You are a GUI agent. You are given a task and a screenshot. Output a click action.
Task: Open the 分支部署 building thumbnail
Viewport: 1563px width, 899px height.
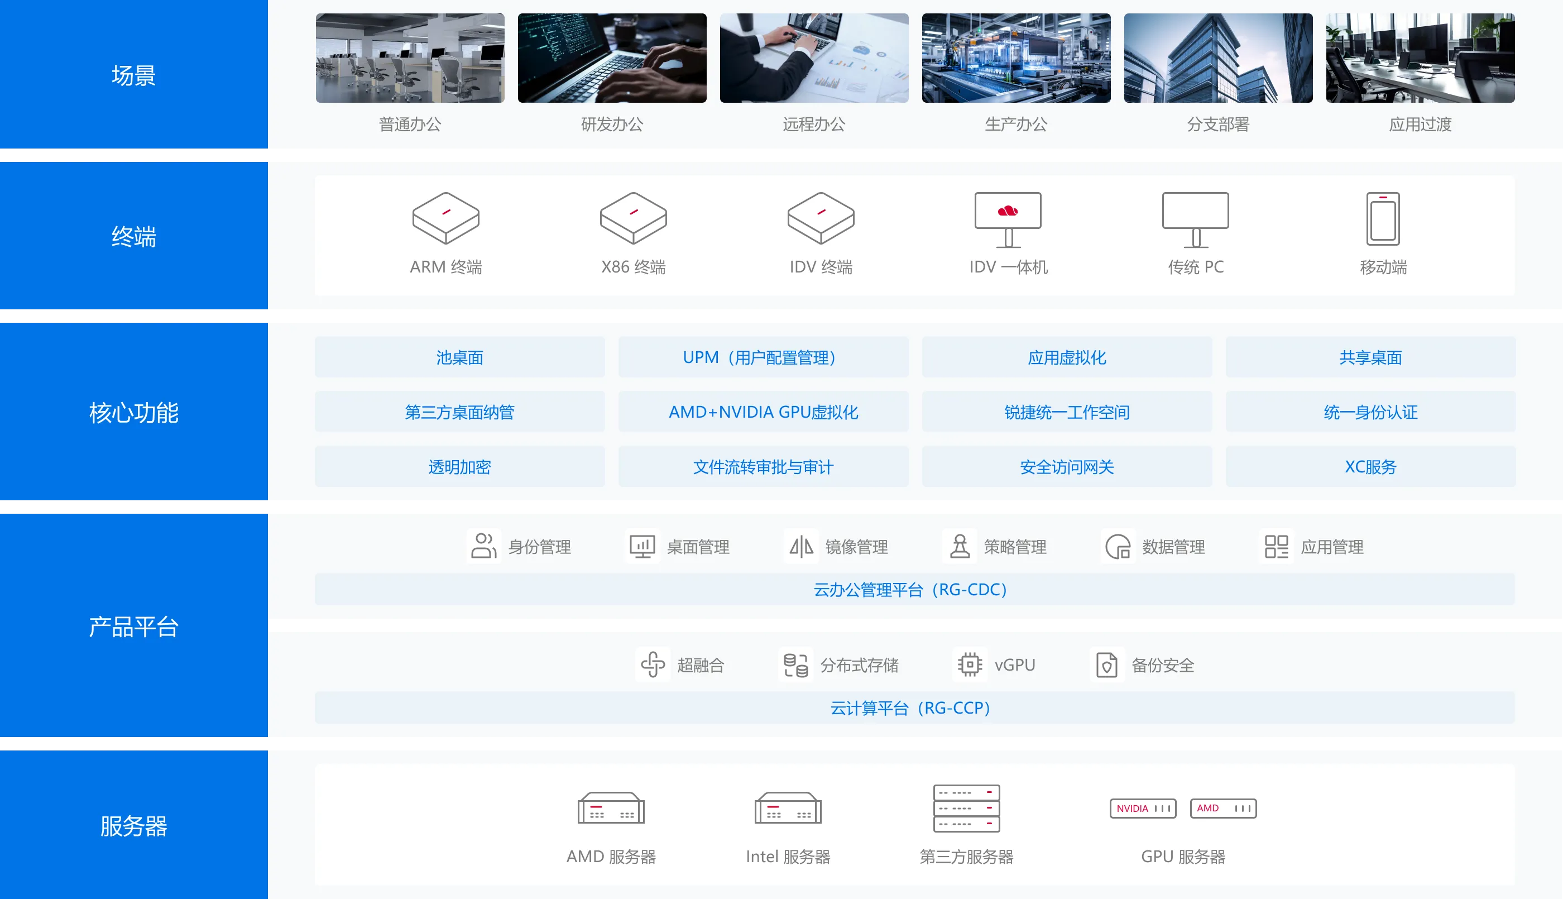click(x=1217, y=58)
